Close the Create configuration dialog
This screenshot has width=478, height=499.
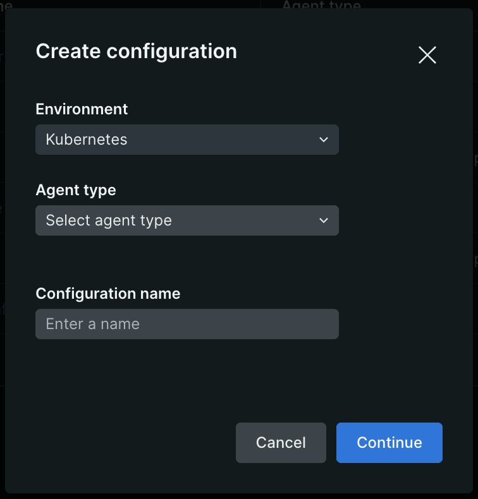427,55
